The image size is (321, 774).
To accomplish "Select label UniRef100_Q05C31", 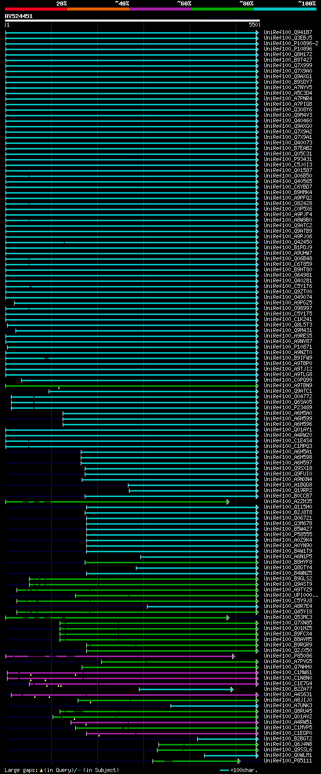I will coord(288,153).
